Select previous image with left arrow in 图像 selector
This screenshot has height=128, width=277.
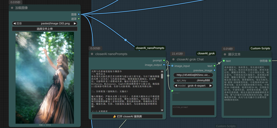click(x=14, y=23)
